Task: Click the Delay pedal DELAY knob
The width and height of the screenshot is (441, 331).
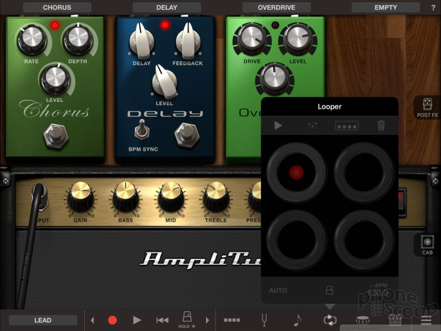Action: (142, 41)
